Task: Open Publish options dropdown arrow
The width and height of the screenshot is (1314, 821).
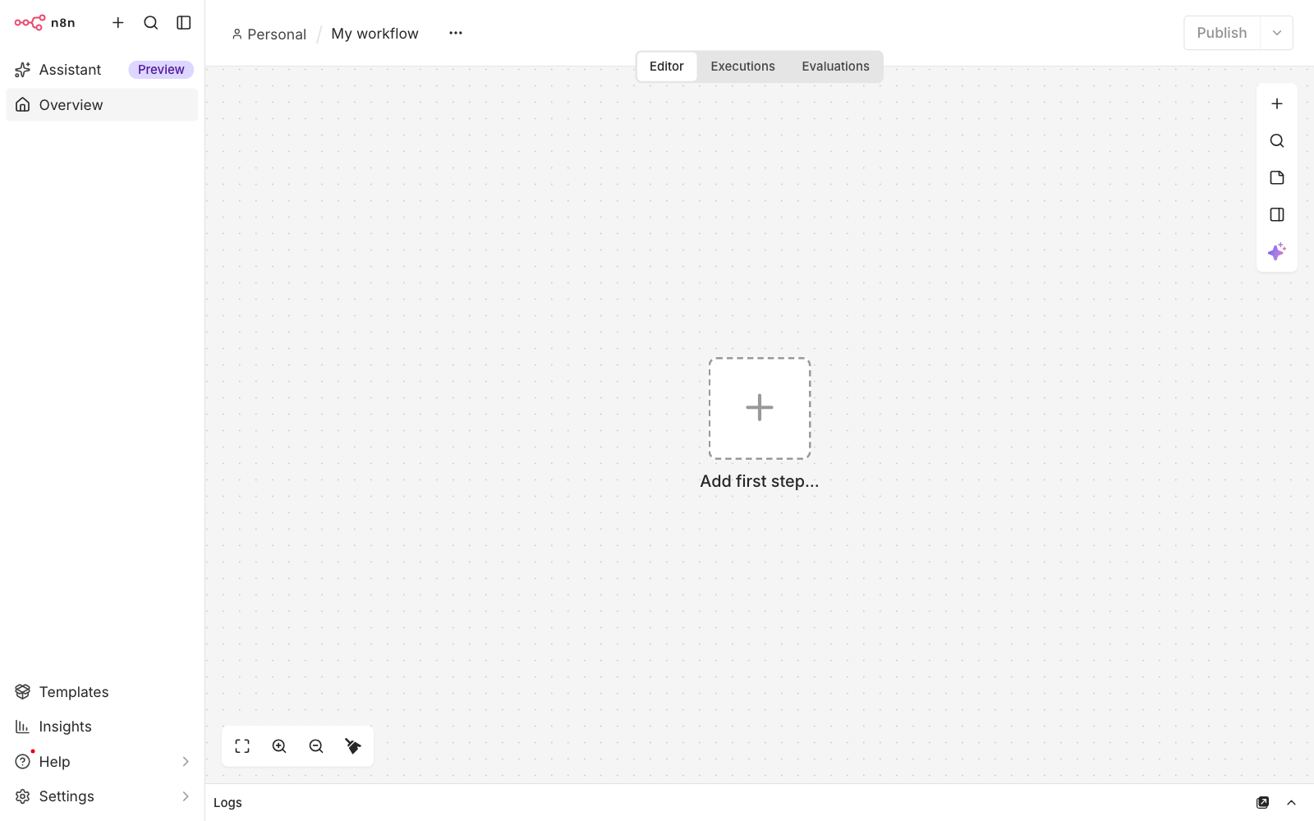Action: 1277,33
